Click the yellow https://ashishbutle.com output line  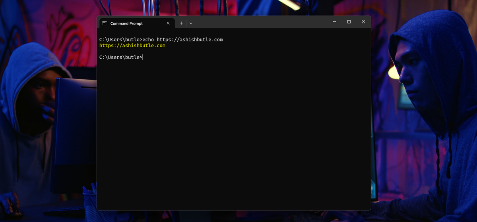pyautogui.click(x=132, y=46)
